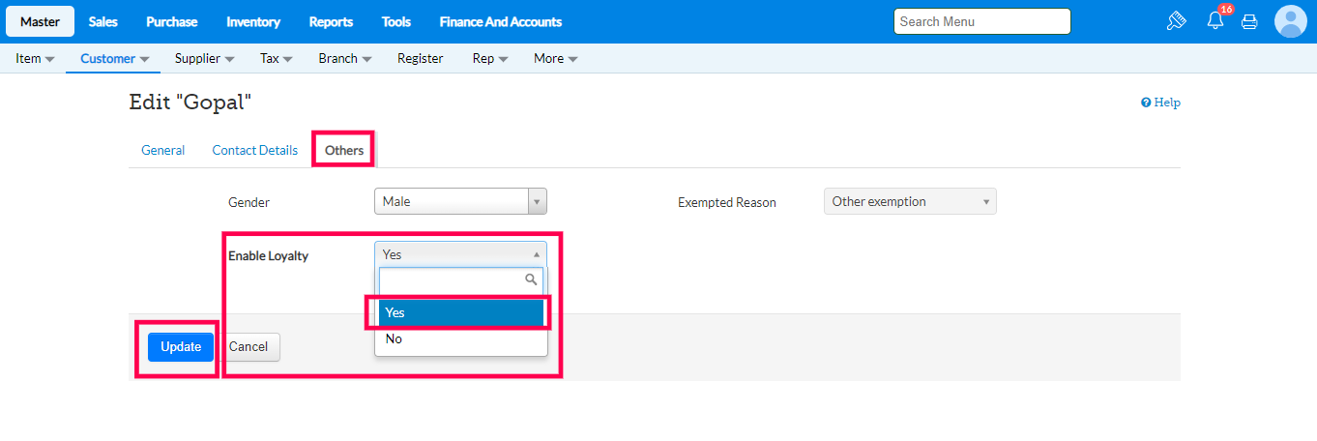Click the pen/brush icon in header
Screen dimensions: 1317x441
1176,21
